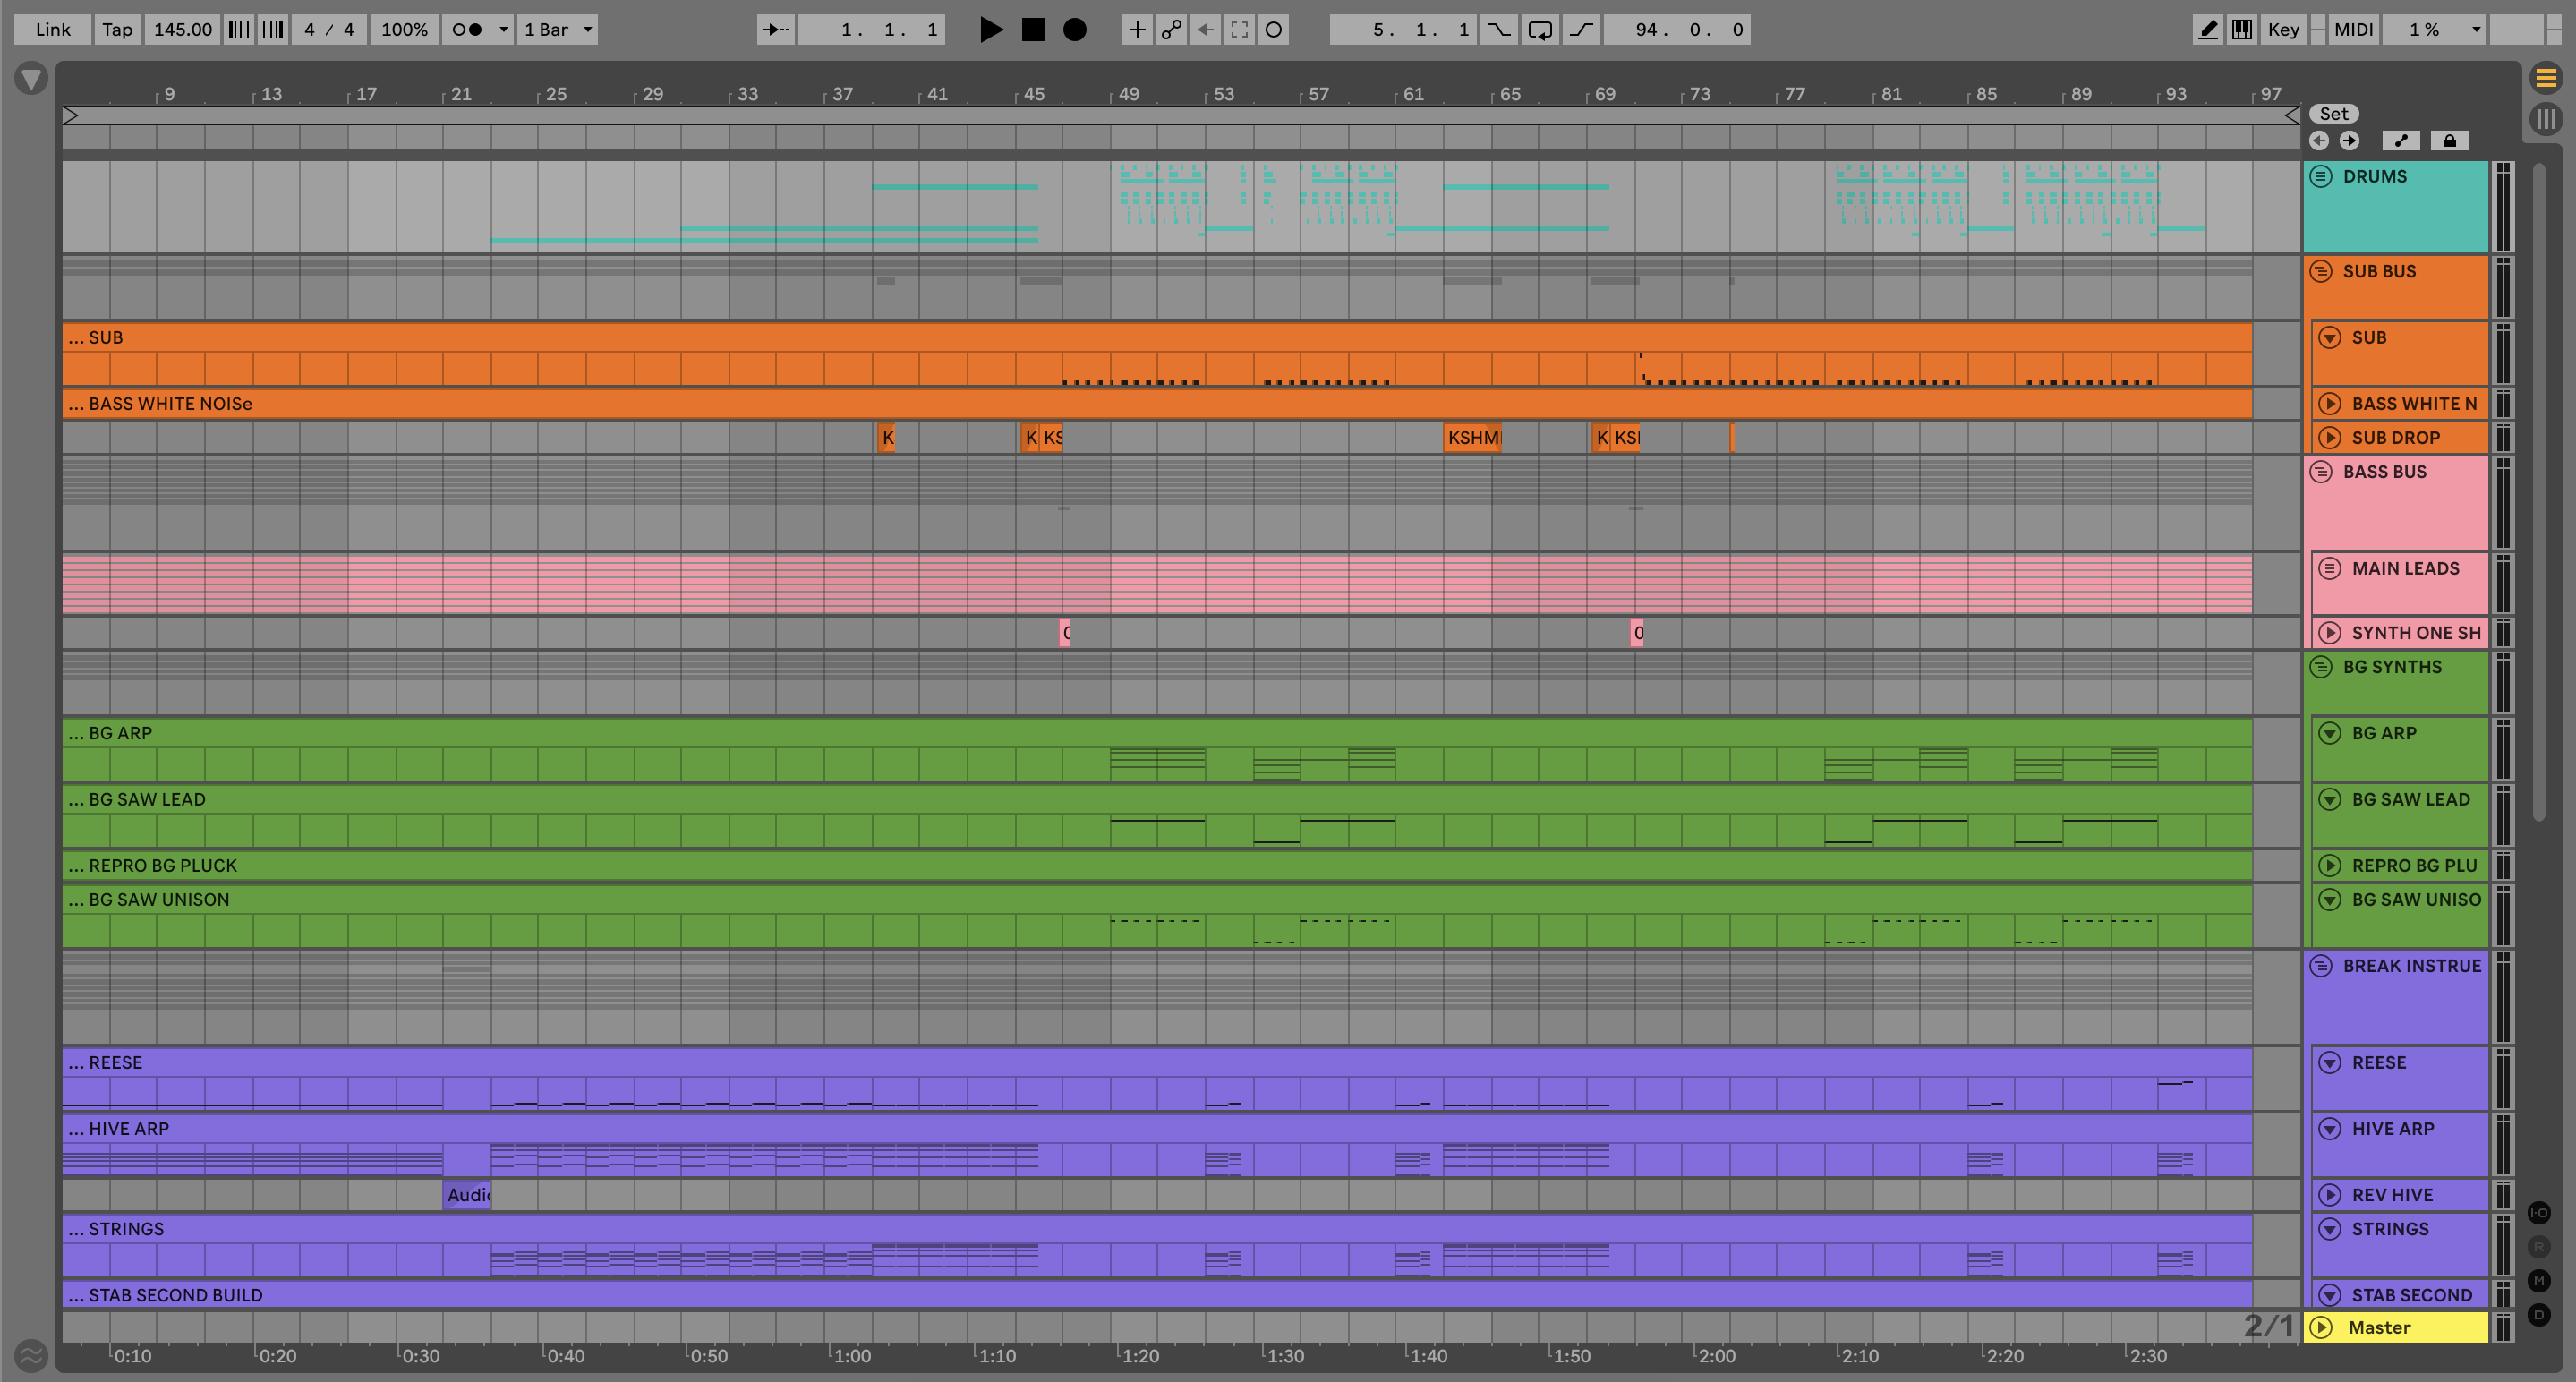Toggle the metronome on or off

click(x=467, y=29)
